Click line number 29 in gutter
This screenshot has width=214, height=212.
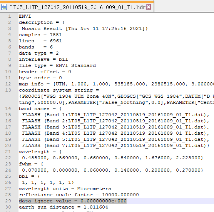pyautogui.click(x=8, y=201)
